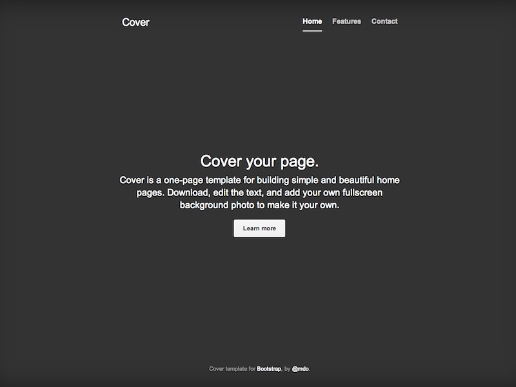Select the Home navigation tab
516x387 pixels.
pos(312,21)
